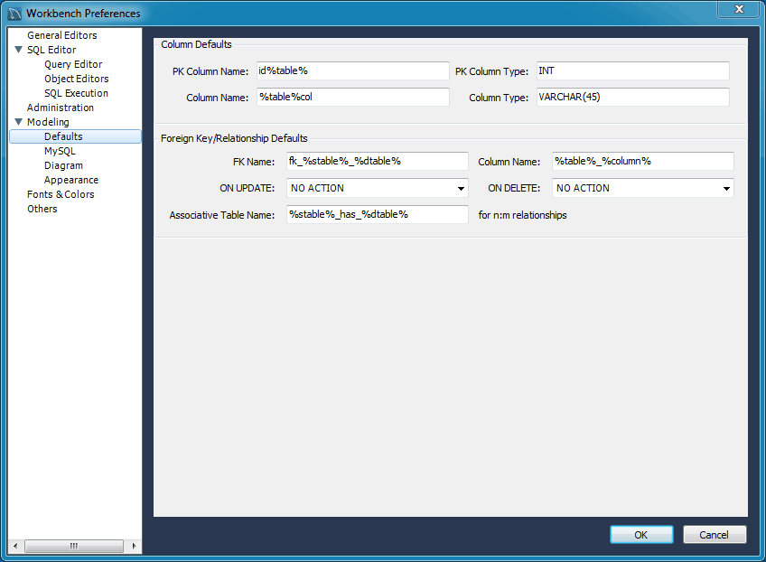The height and width of the screenshot is (562, 766).
Task: Click the 'for n:m relationships' text
Action: [x=522, y=215]
